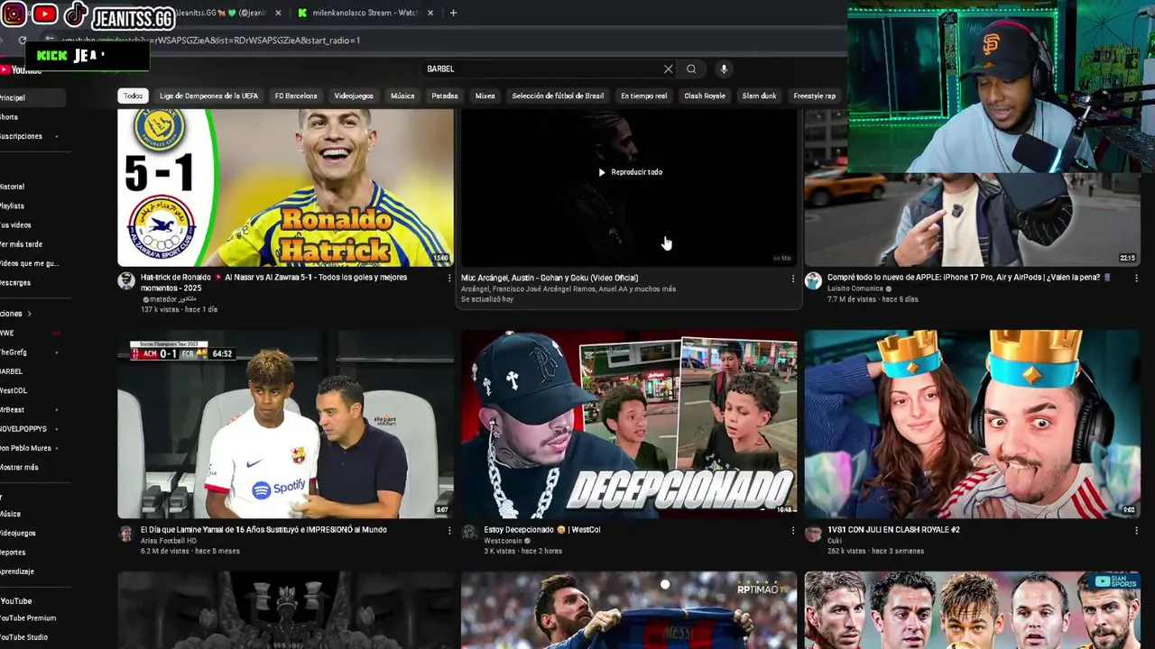The width and height of the screenshot is (1155, 649).
Task: Open Historial in the sidebar
Action: 12,187
